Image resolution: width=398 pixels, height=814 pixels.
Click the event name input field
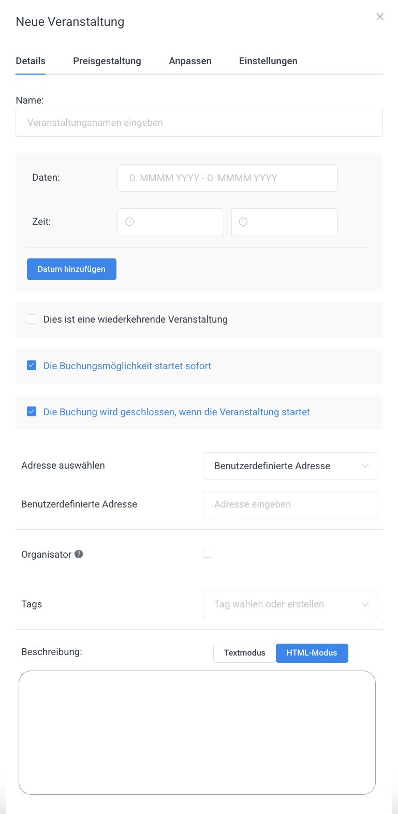tap(199, 123)
